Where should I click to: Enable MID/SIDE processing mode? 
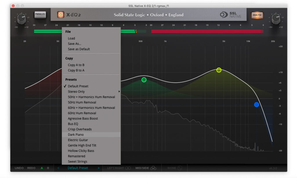146,168
